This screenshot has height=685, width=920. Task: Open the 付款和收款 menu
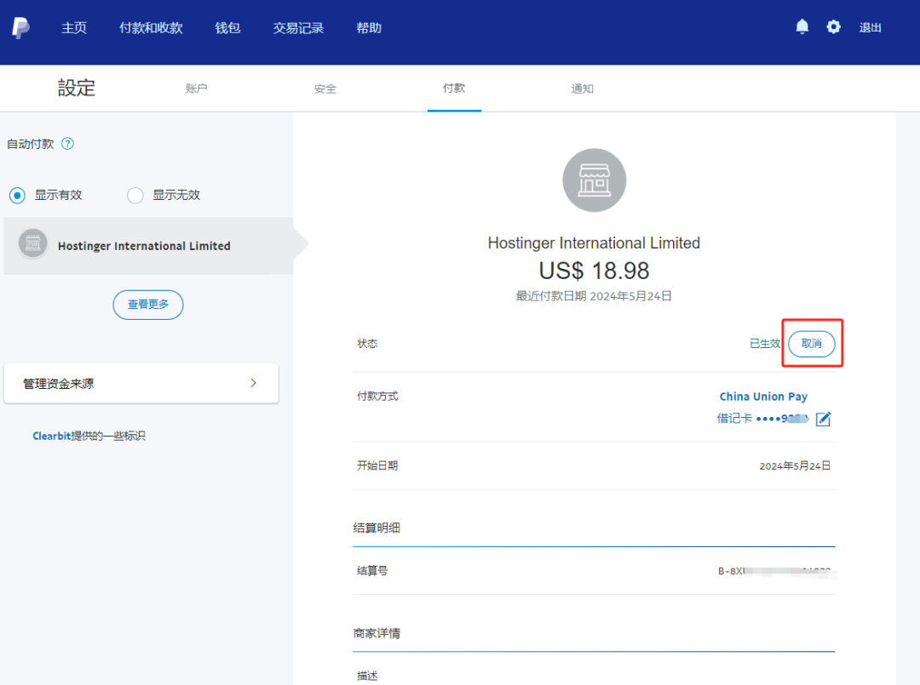coord(151,28)
